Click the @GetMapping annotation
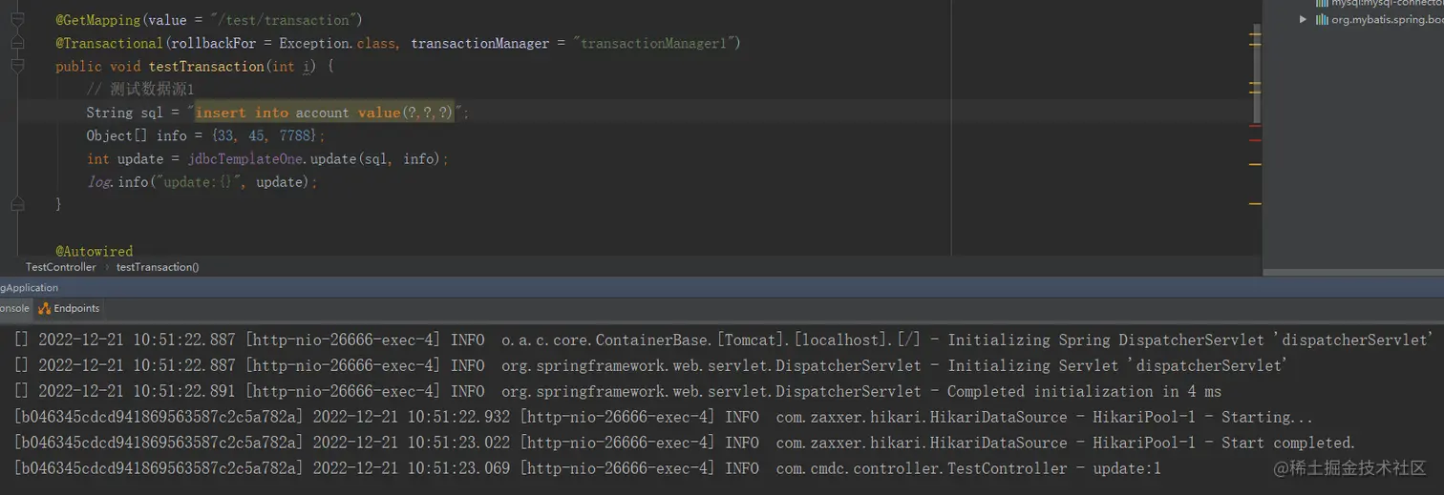Screen dimensions: 1444x495 click(x=99, y=20)
